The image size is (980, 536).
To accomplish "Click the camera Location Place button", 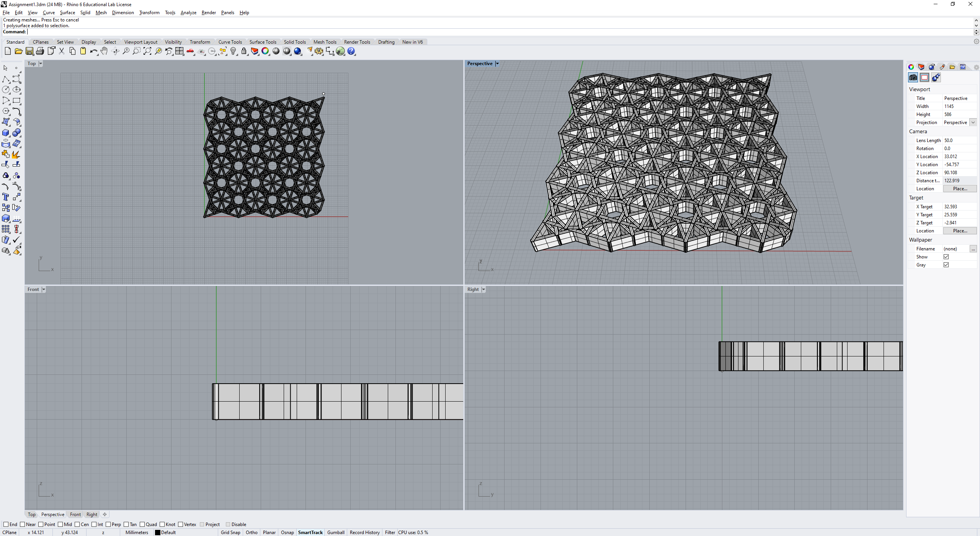I will (x=960, y=189).
